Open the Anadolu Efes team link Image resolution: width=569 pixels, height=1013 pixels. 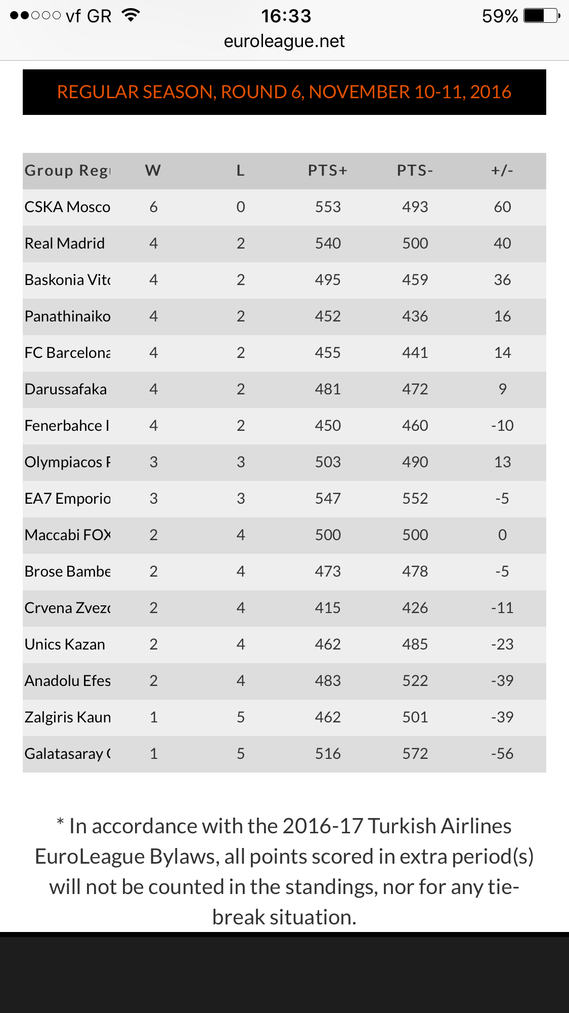(67, 681)
